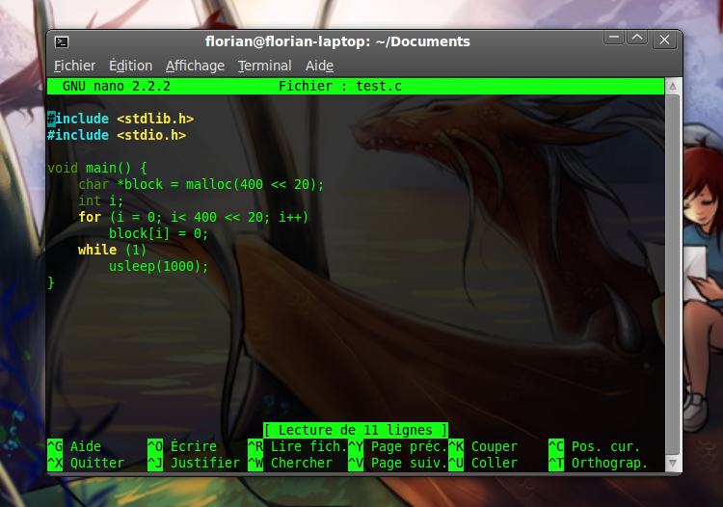Click the scrollbar up arrow
Screen dimensions: 723x507
[672, 88]
